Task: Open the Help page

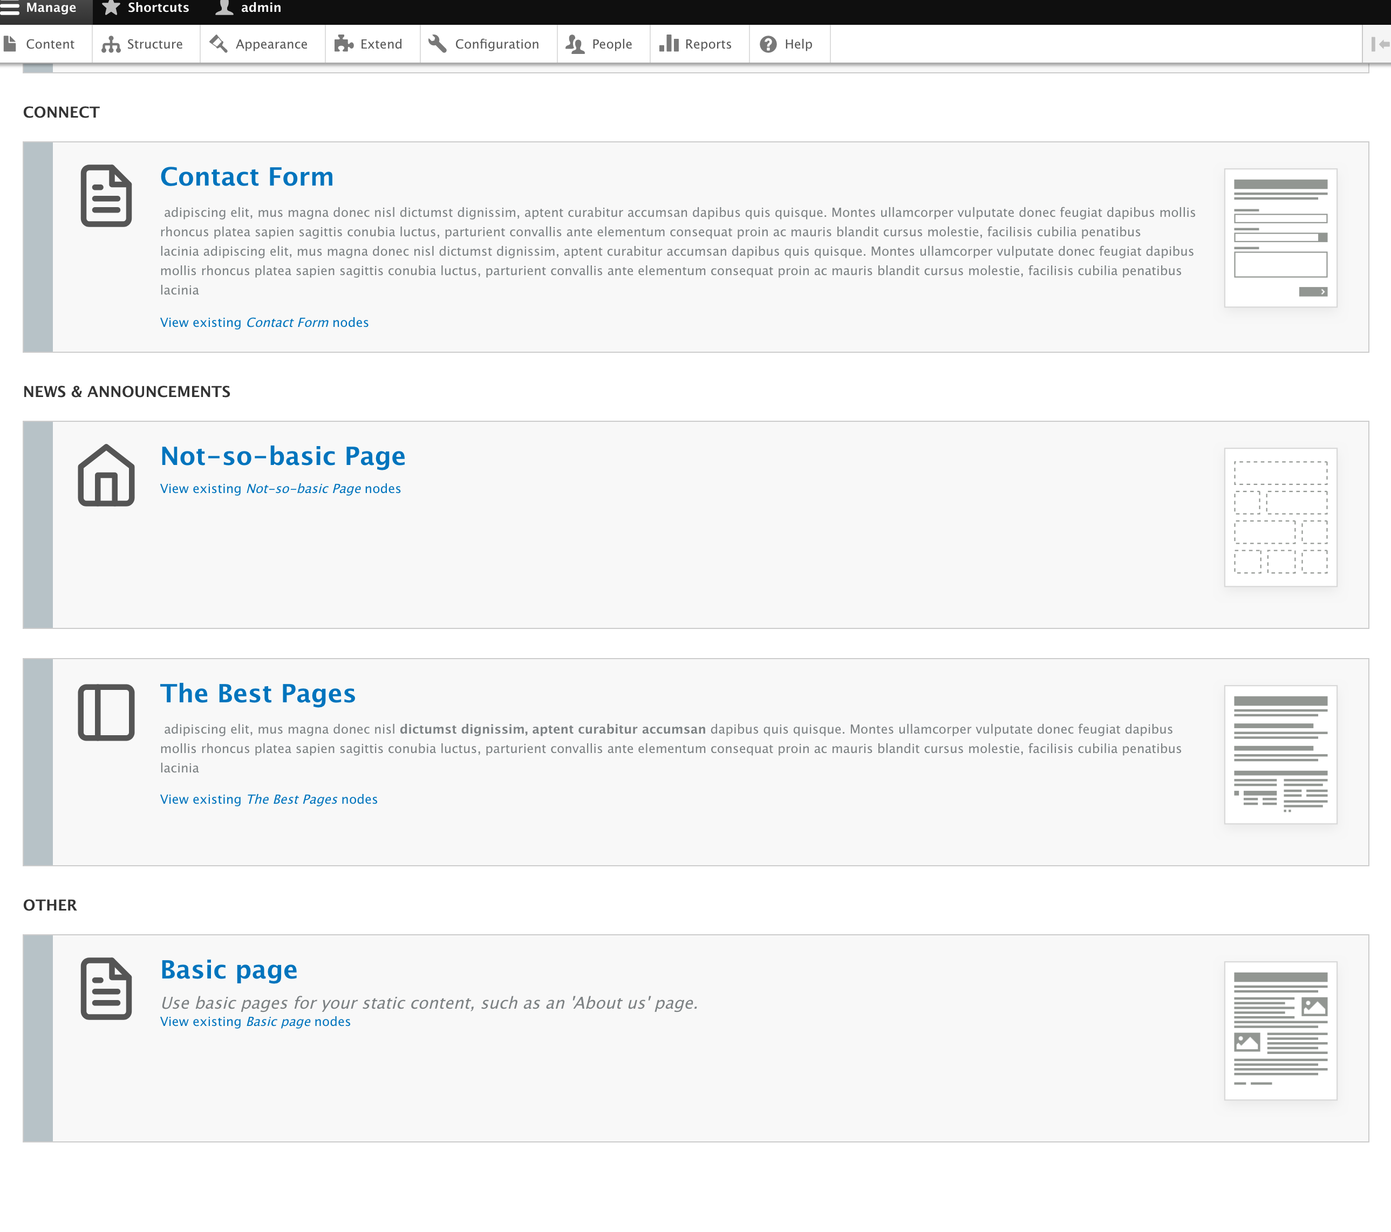Action: (787, 44)
